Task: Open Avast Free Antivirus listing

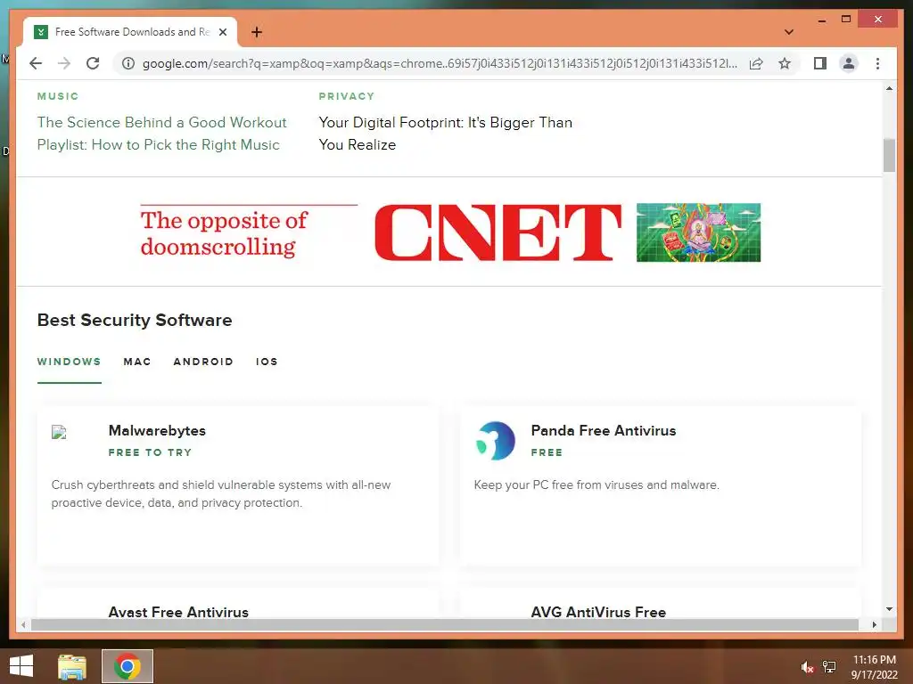Action: pos(178,611)
